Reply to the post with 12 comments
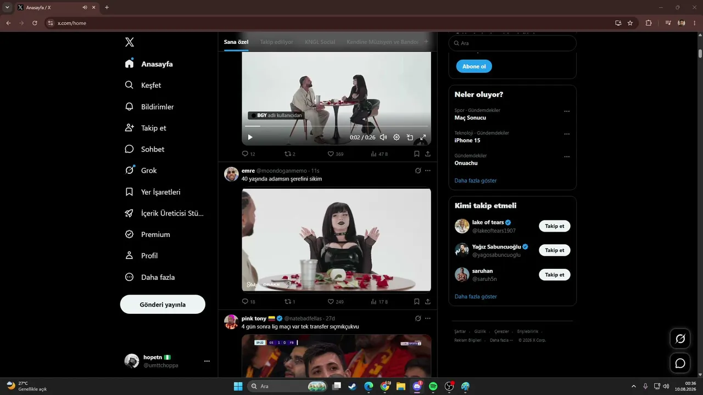Viewport: 703px width, 395px height. click(248, 154)
